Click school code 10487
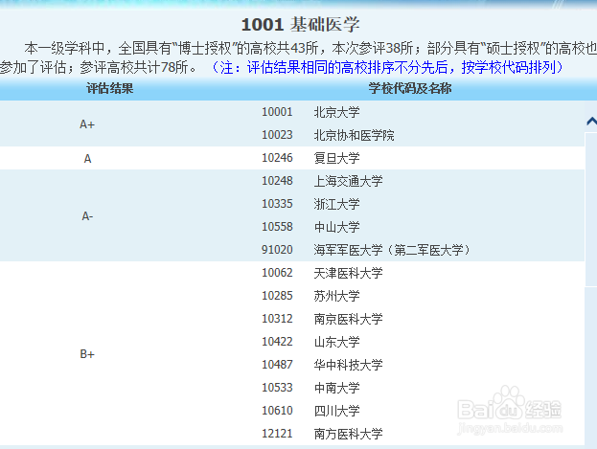The height and width of the screenshot is (449, 597). pos(277,365)
